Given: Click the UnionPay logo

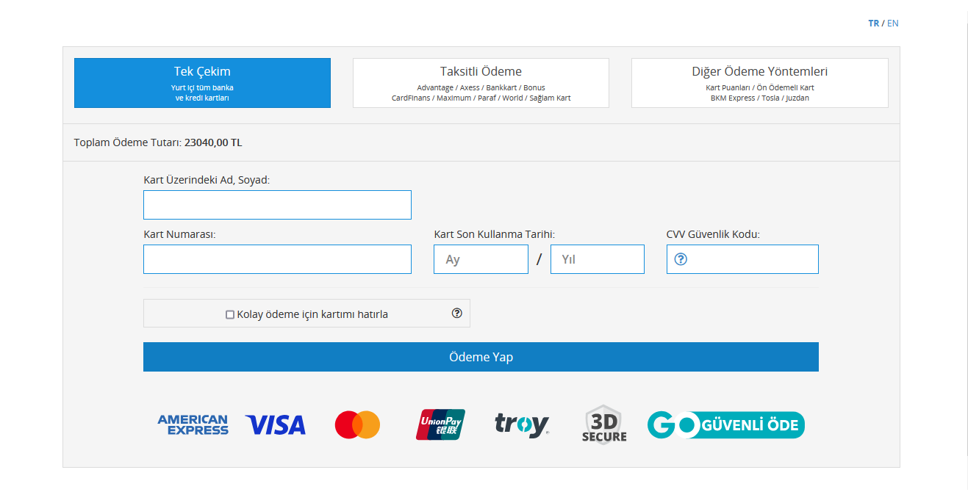Looking at the screenshot, I should click(x=440, y=424).
